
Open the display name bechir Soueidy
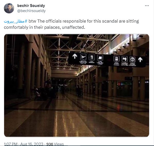point(31,6)
